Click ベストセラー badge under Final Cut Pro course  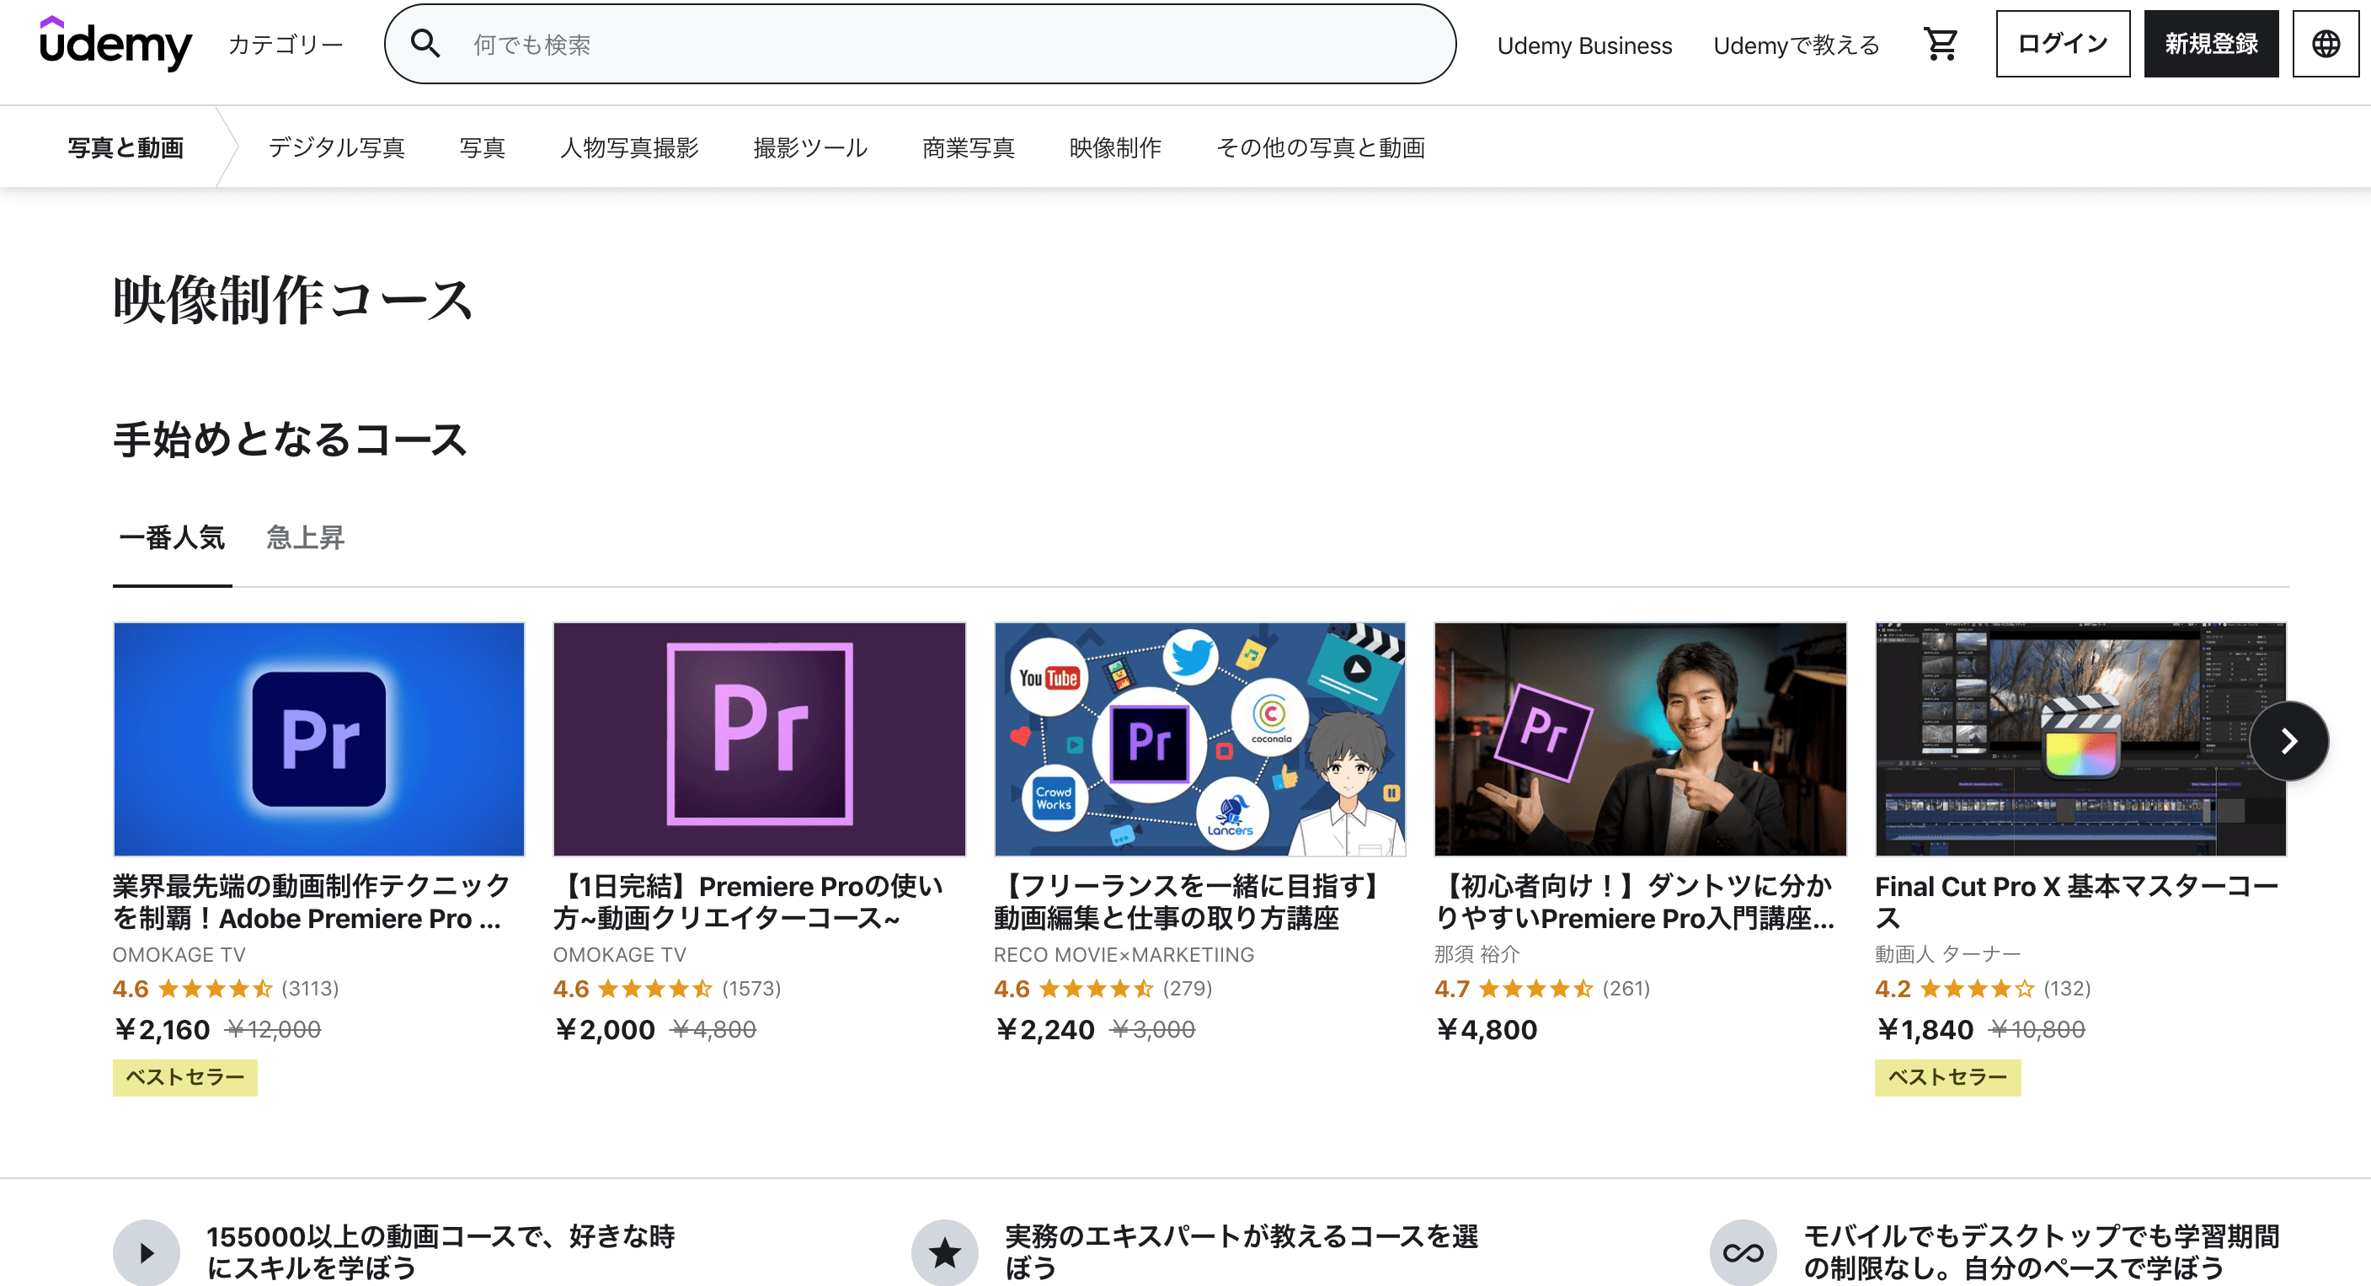point(1947,1077)
